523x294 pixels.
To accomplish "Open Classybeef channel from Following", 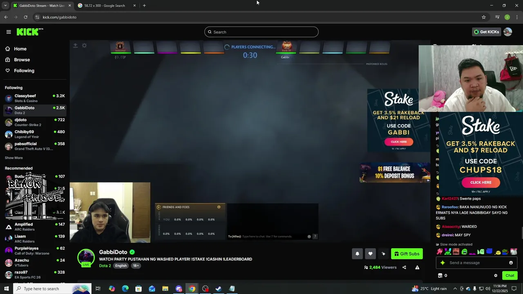I will (x=35, y=98).
